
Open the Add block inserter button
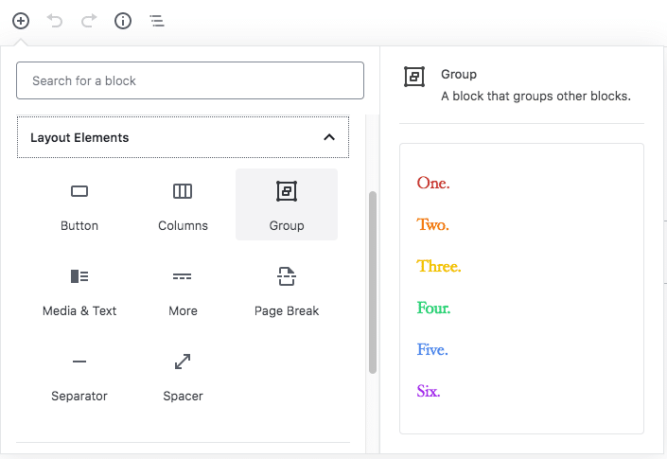click(21, 21)
